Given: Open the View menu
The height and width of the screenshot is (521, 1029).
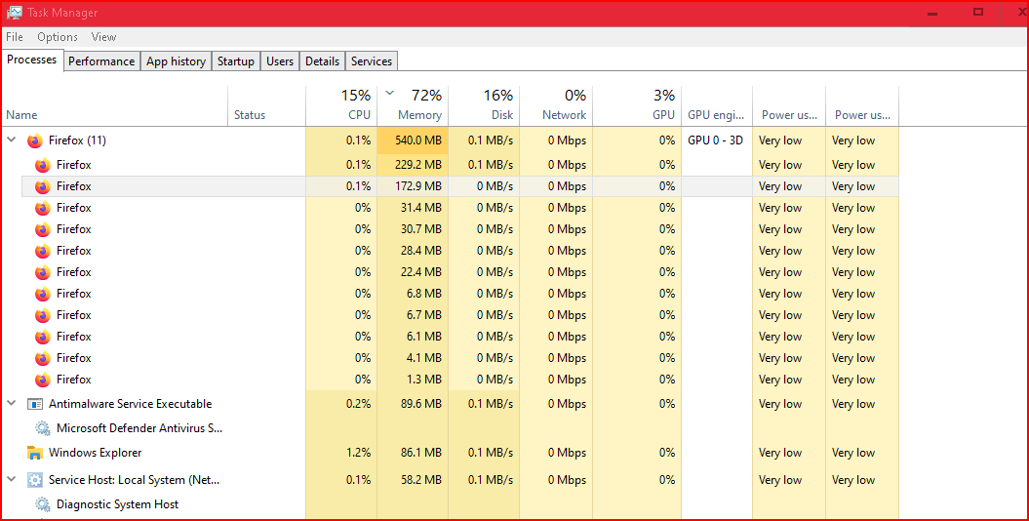Looking at the screenshot, I should point(103,37).
